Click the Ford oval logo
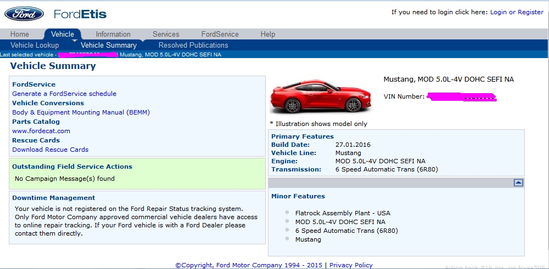 click(x=24, y=14)
